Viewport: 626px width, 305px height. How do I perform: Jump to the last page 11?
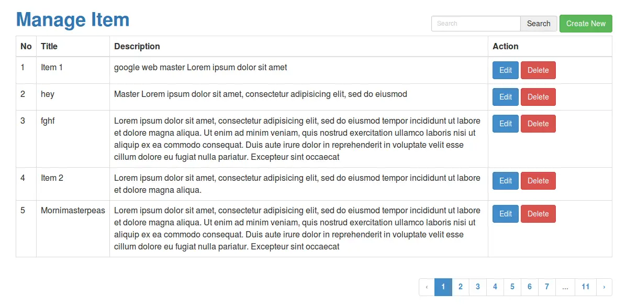point(585,287)
